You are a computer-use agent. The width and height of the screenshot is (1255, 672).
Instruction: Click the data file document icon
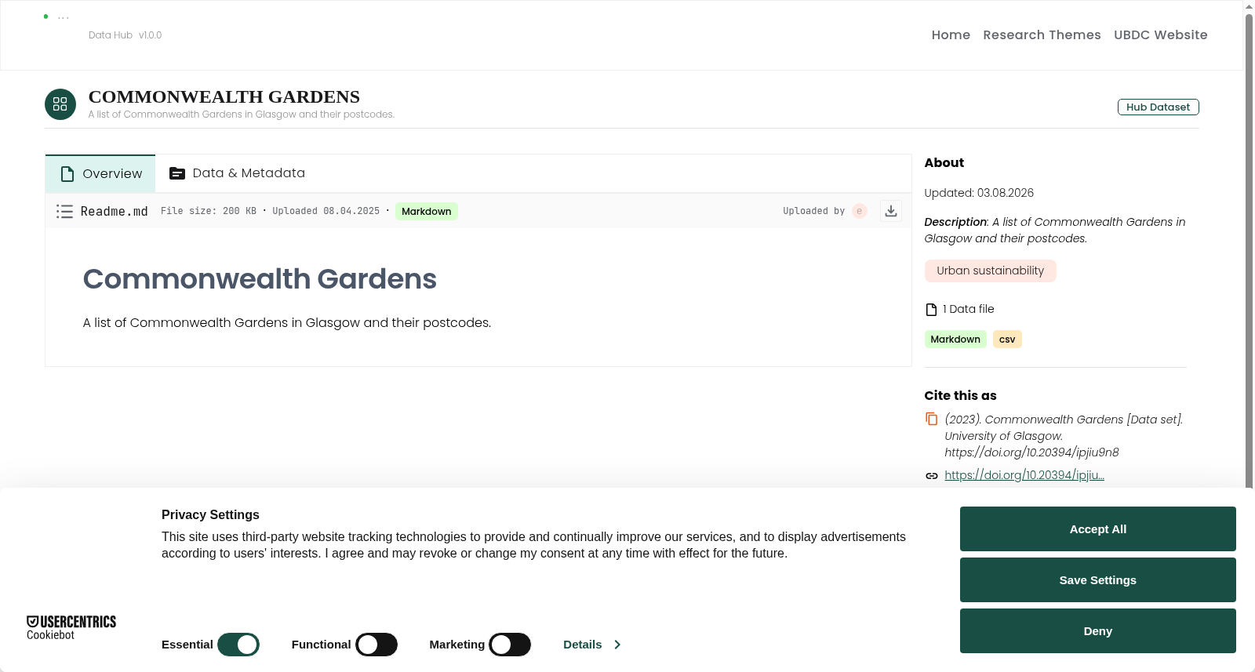(931, 310)
